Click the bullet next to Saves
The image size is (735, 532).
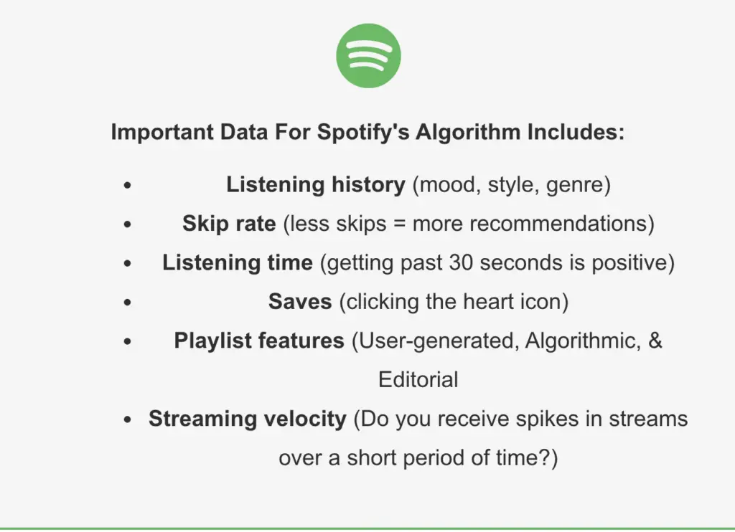[128, 303]
